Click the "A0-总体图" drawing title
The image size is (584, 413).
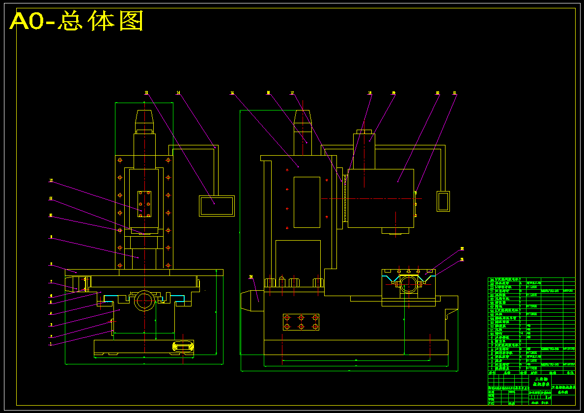(77, 22)
